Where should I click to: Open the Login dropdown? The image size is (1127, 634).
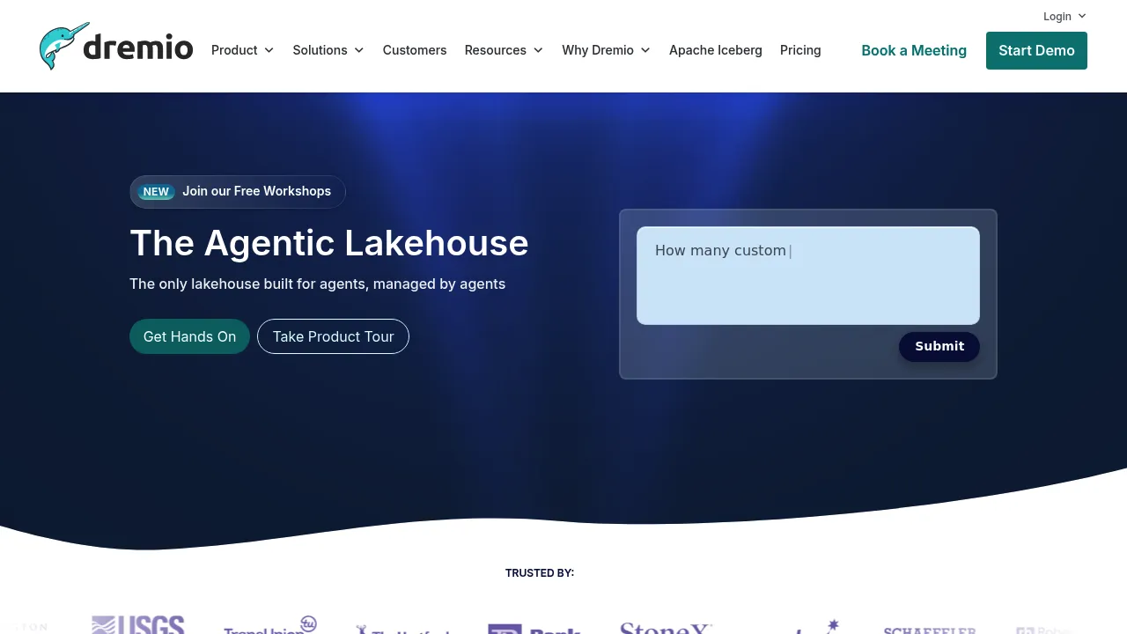[x=1064, y=16]
